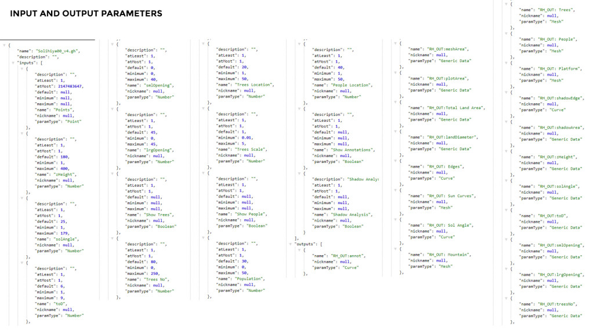Click the "Solihiya00_v4.gh" file name value
The height and width of the screenshot is (334, 594).
click(x=57, y=51)
